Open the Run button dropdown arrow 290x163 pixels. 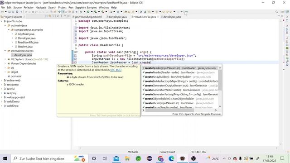(x=92, y=12)
